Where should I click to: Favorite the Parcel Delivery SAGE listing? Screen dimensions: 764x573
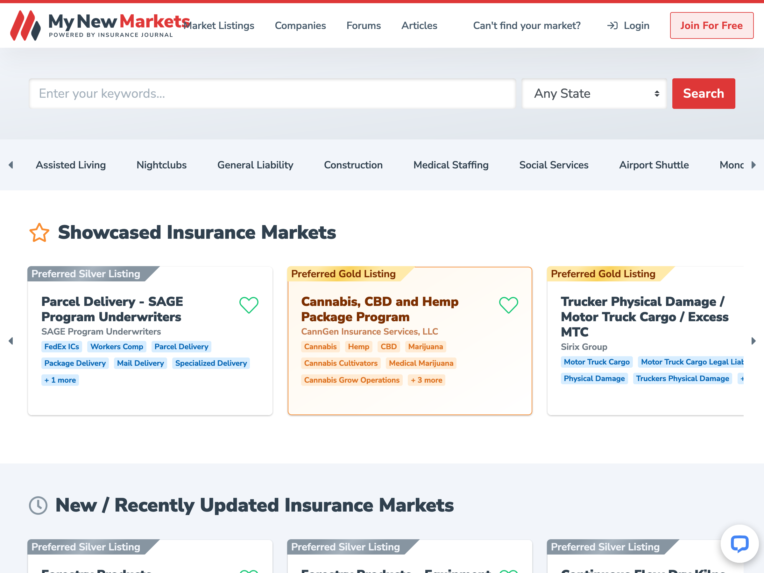coord(249,305)
